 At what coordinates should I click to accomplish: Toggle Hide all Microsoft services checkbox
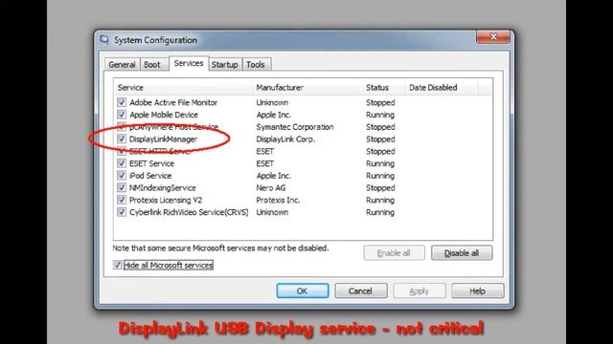[x=117, y=265]
